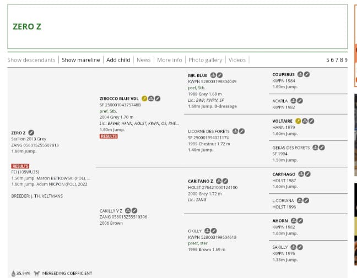The width and height of the screenshot is (357, 278).
Task: Click the RESULTS badge under ZIROCCO BLUE VDL
Action: coord(109,136)
